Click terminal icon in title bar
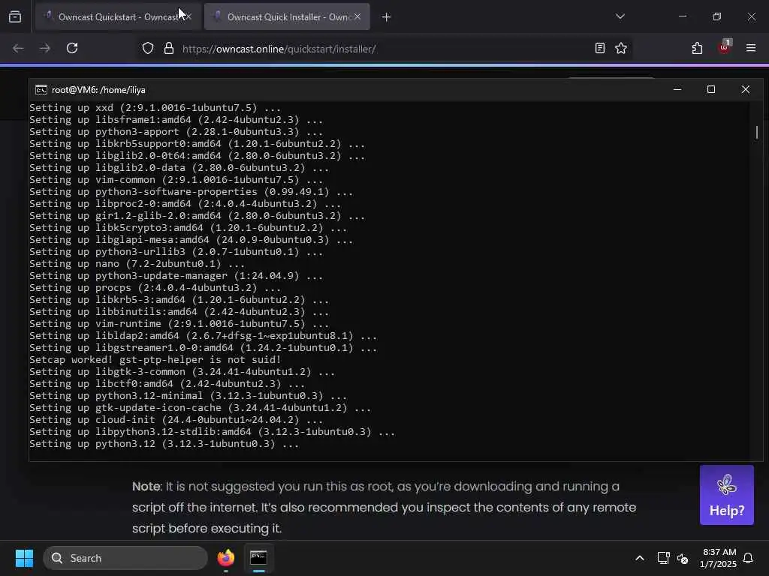Image resolution: width=769 pixels, height=576 pixels. (41, 90)
